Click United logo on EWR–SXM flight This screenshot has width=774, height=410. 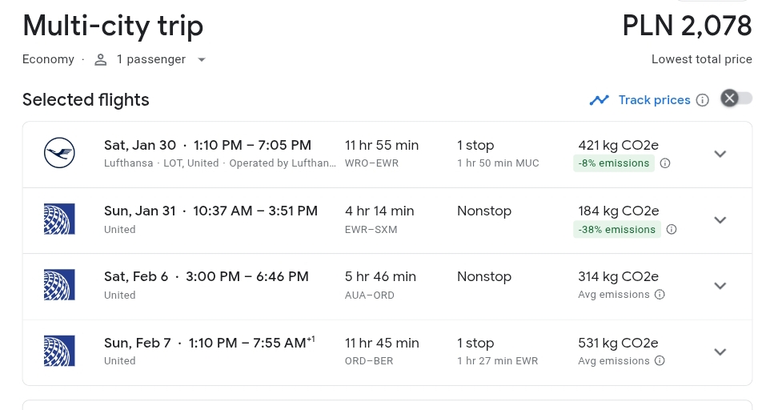(59, 219)
